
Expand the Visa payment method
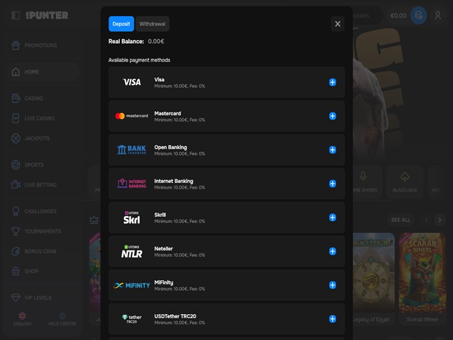tap(332, 83)
